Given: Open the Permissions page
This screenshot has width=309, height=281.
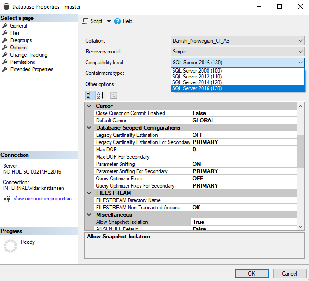Looking at the screenshot, I should point(23,62).
